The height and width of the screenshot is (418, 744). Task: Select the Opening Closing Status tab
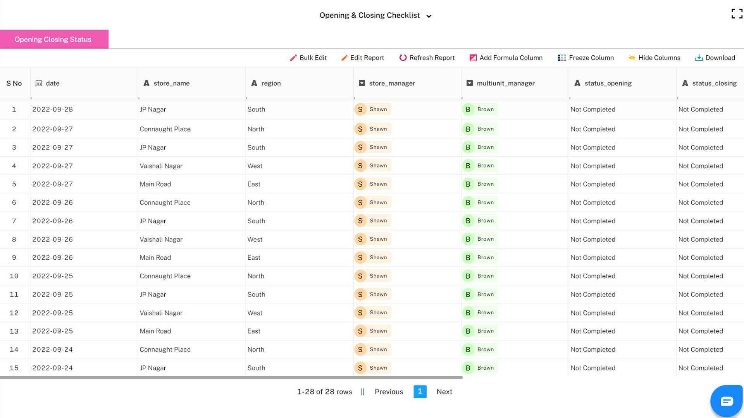pyautogui.click(x=53, y=39)
